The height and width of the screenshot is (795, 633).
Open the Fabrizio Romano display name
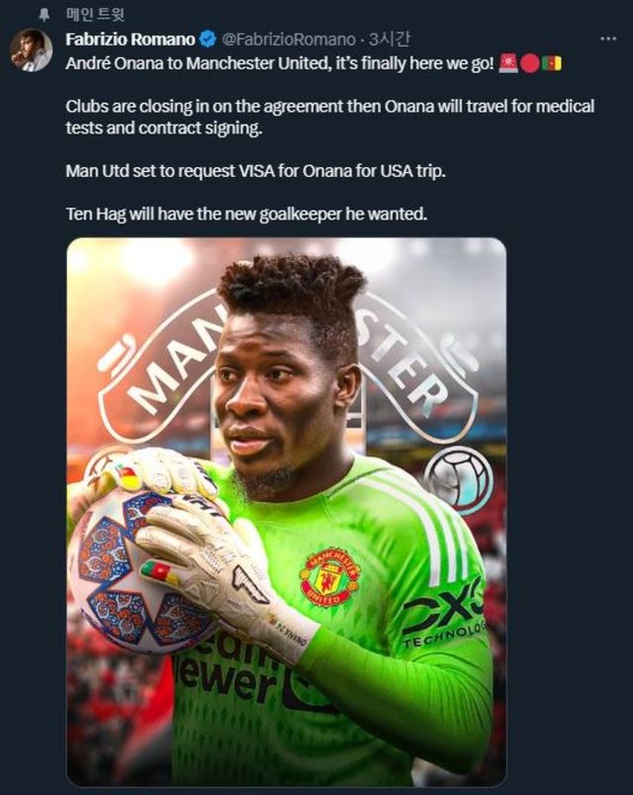coord(131,39)
